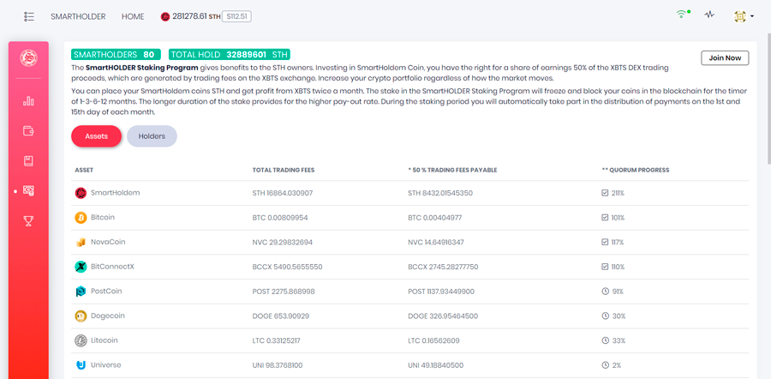The image size is (771, 379).
Task: Select the Litecoin asset name
Action: (x=105, y=340)
